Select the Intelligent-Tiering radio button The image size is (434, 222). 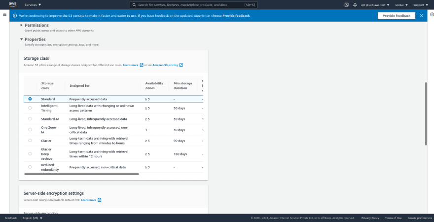30,108
